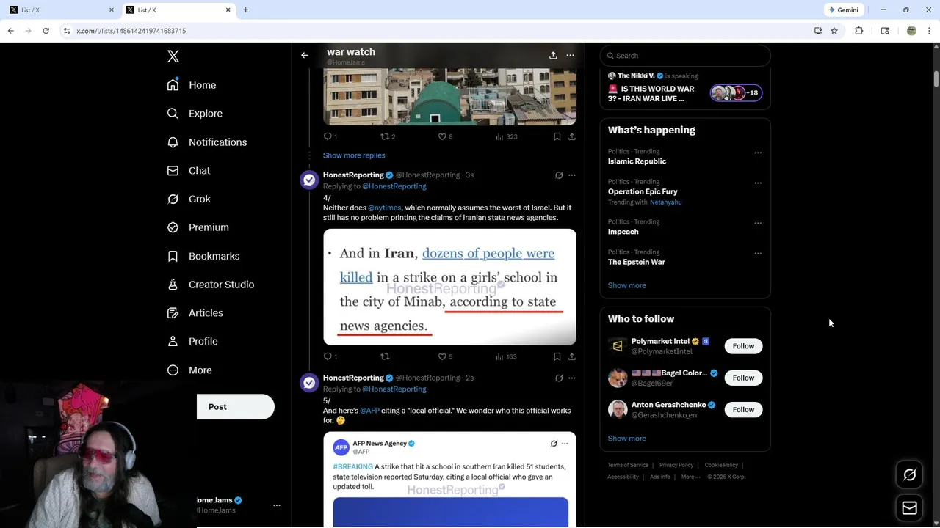Screen dimensions: 940x528
Task: Go back from war watch list
Action: tap(304, 55)
